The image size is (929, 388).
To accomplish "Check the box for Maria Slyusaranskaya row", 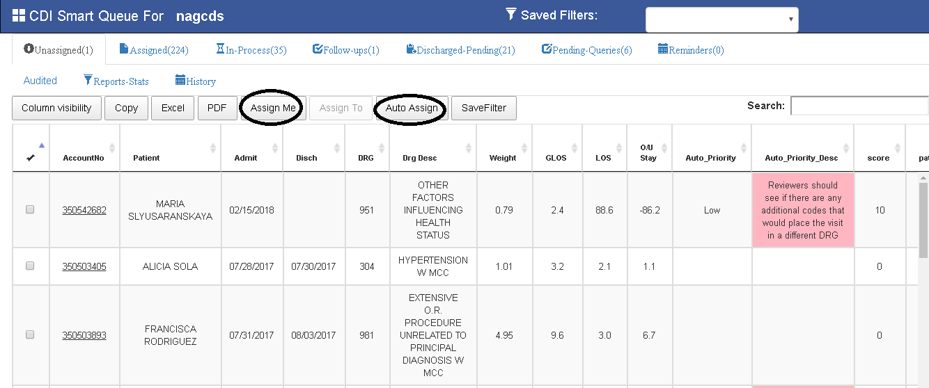I will pyautogui.click(x=30, y=209).
